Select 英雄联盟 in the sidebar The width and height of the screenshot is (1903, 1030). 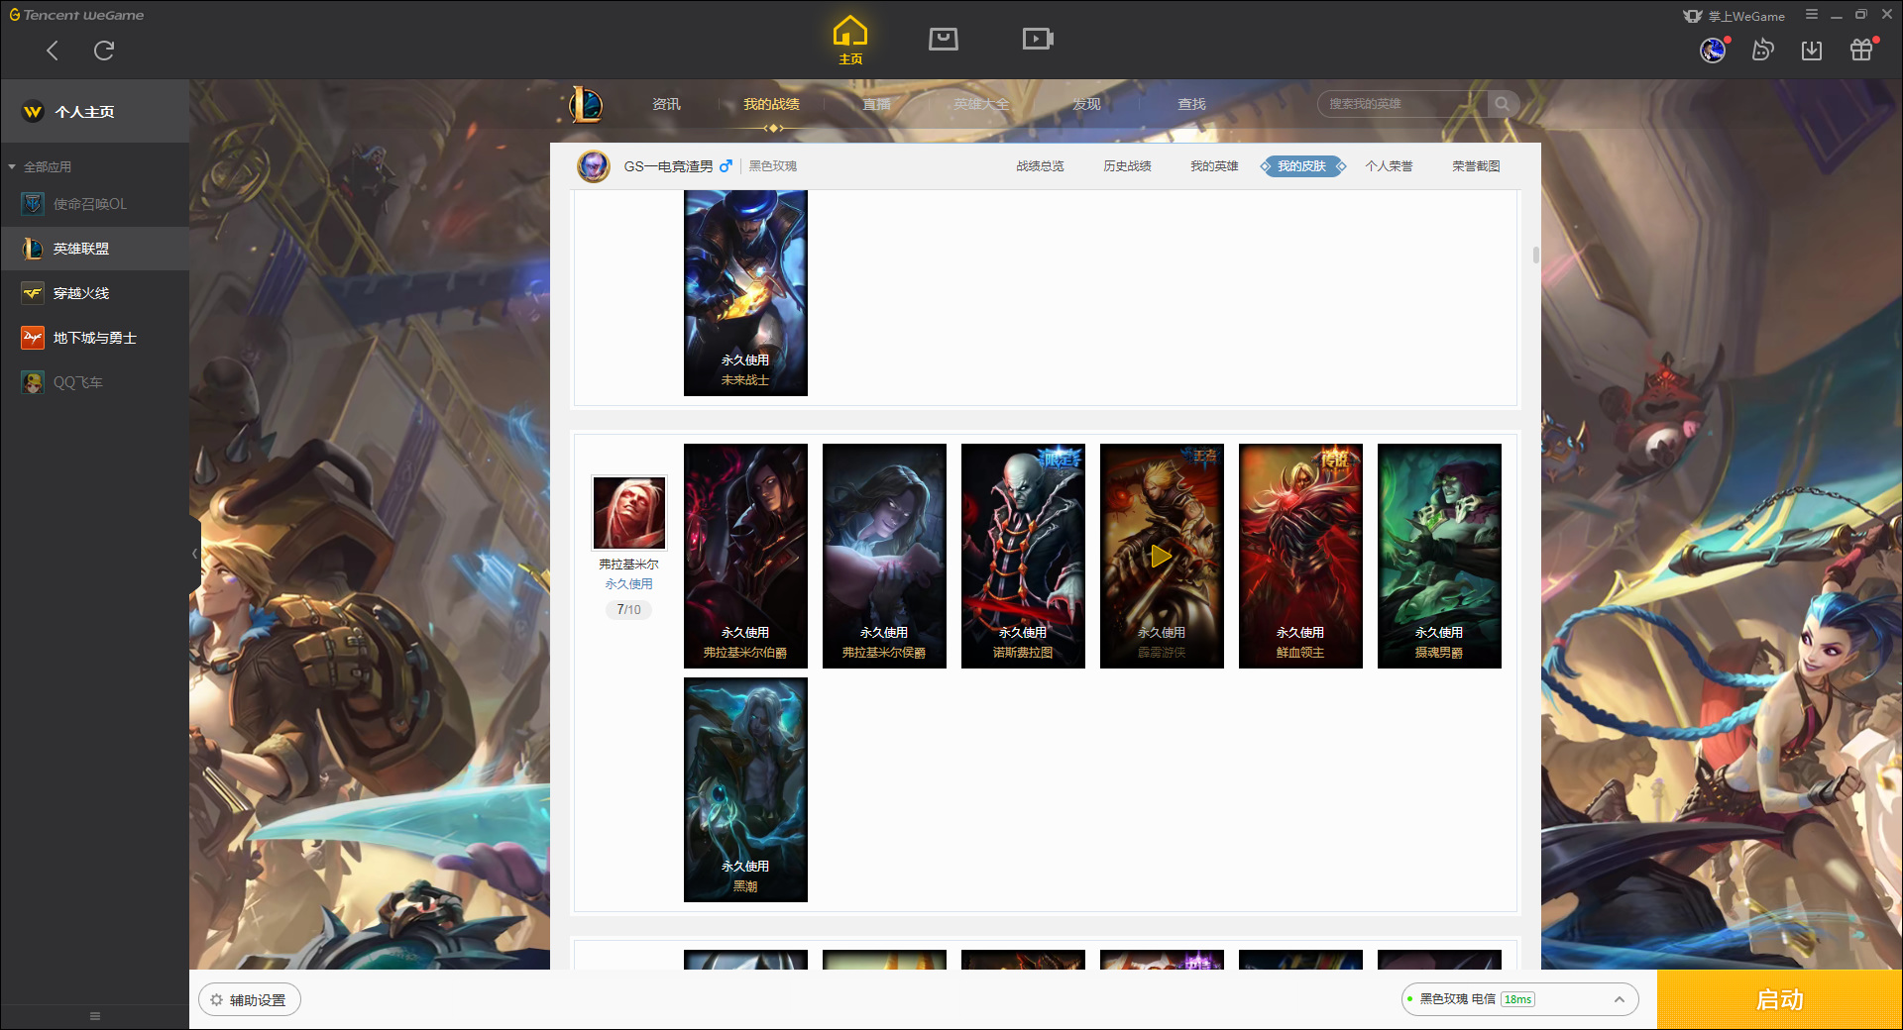click(x=95, y=249)
